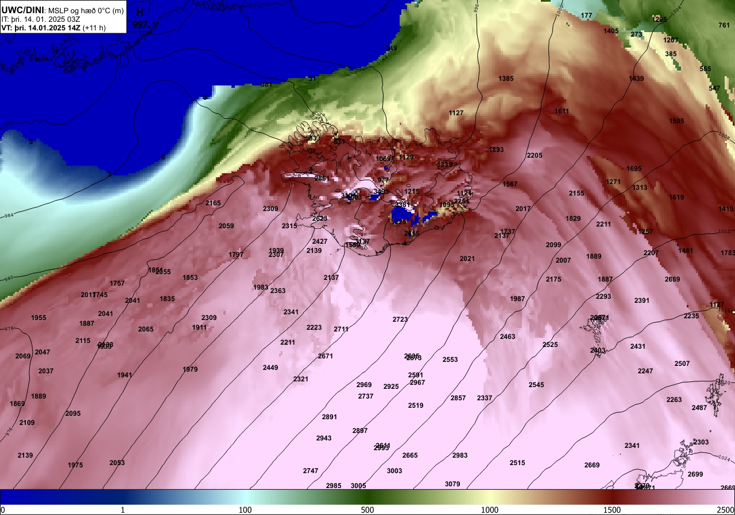Image resolution: width=735 pixels, height=515 pixels.
Task: Click the map value '2449'
Action: [270, 368]
